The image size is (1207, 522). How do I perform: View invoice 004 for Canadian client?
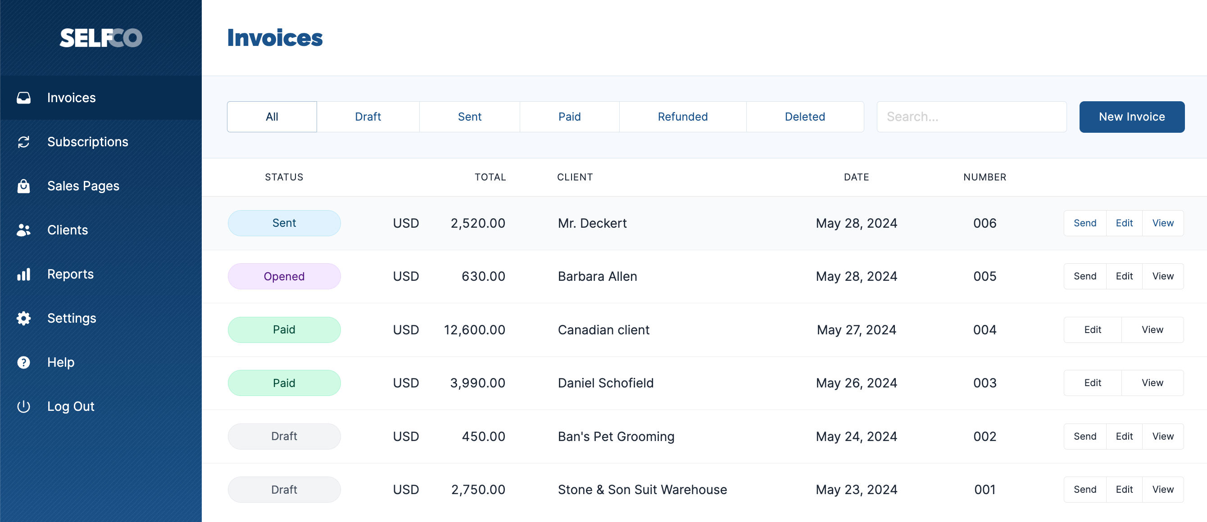pos(1153,329)
